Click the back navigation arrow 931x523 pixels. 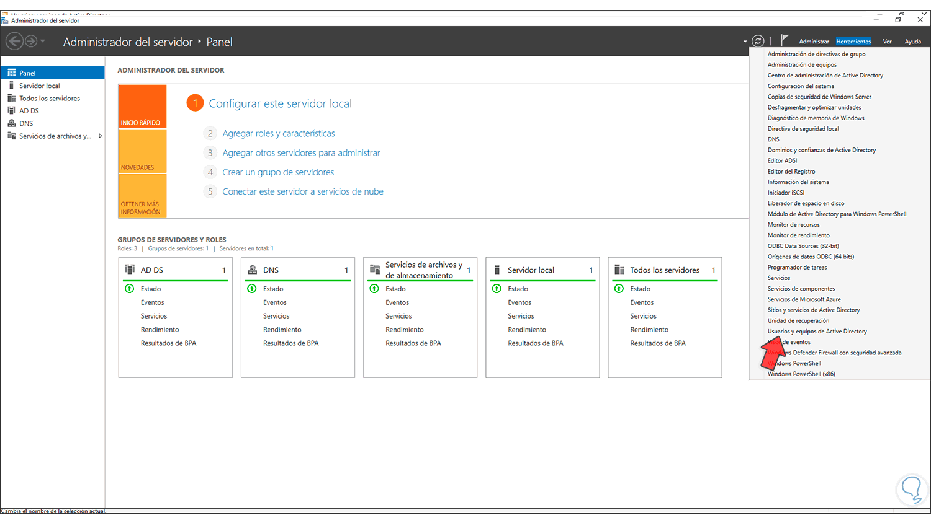[x=14, y=42]
